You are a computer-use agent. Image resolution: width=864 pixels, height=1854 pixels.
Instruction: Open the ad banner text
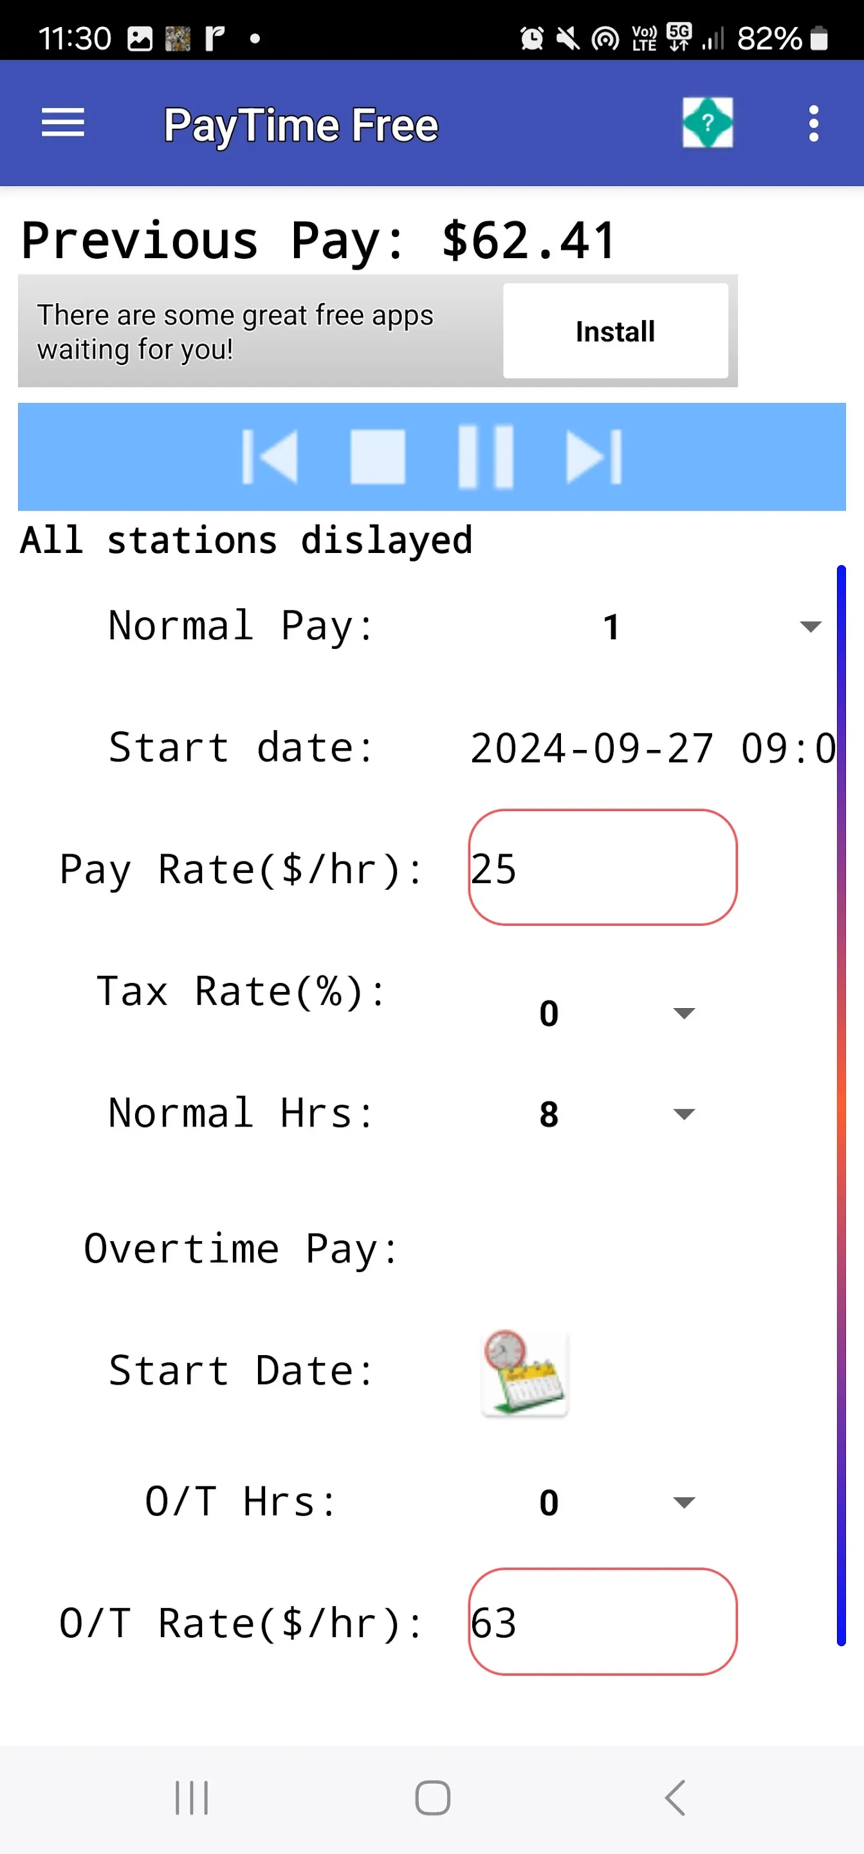pos(235,332)
